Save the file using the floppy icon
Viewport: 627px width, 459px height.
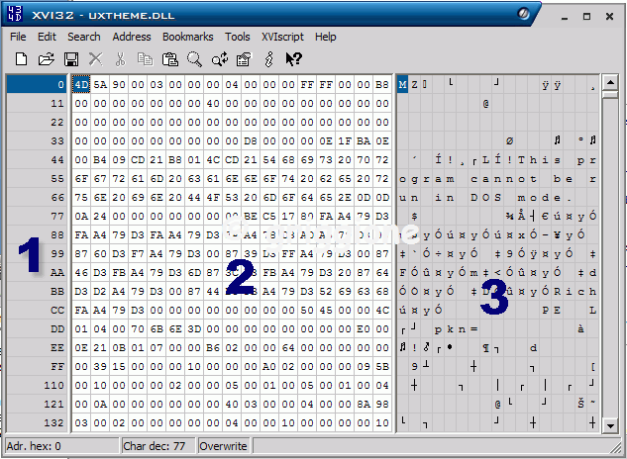pos(71,59)
